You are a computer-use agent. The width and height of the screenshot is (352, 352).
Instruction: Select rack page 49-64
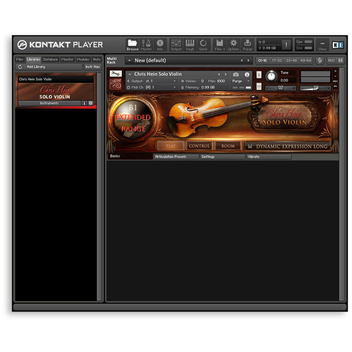coord(306,60)
